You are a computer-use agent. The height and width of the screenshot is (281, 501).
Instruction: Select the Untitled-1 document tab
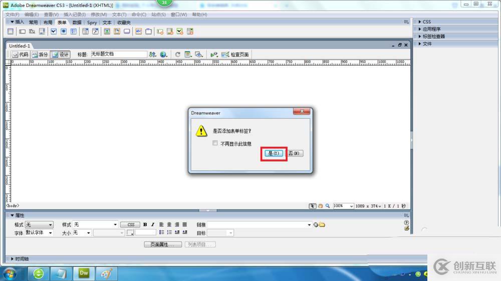click(20, 46)
